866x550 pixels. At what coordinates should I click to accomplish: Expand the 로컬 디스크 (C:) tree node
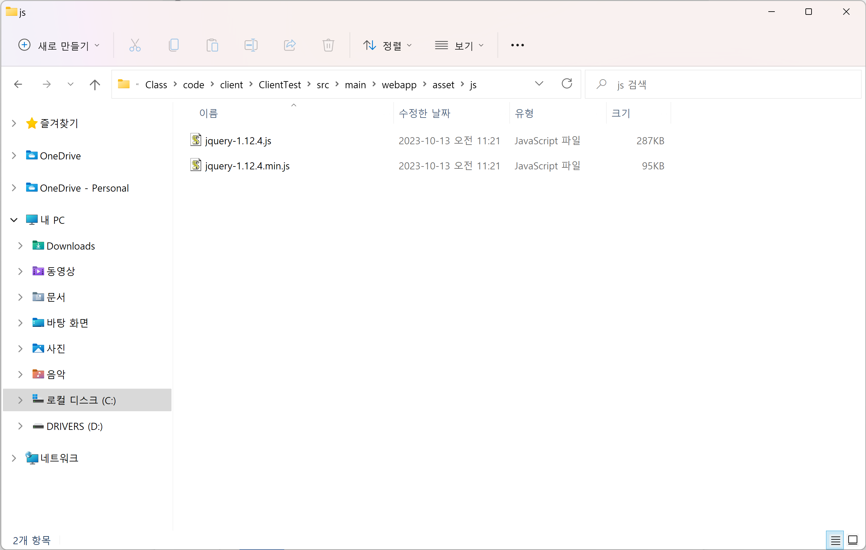(x=20, y=400)
